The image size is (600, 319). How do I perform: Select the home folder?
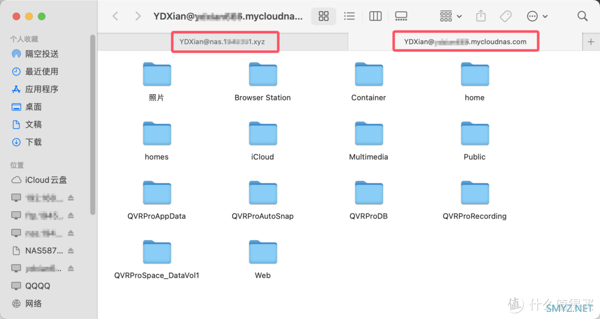474,81
